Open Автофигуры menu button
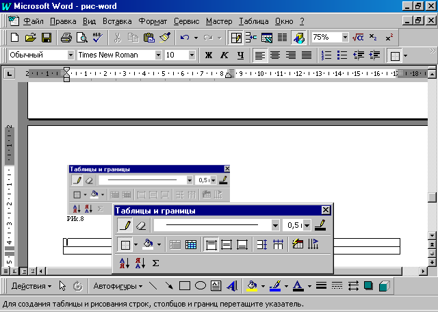 click(118, 286)
